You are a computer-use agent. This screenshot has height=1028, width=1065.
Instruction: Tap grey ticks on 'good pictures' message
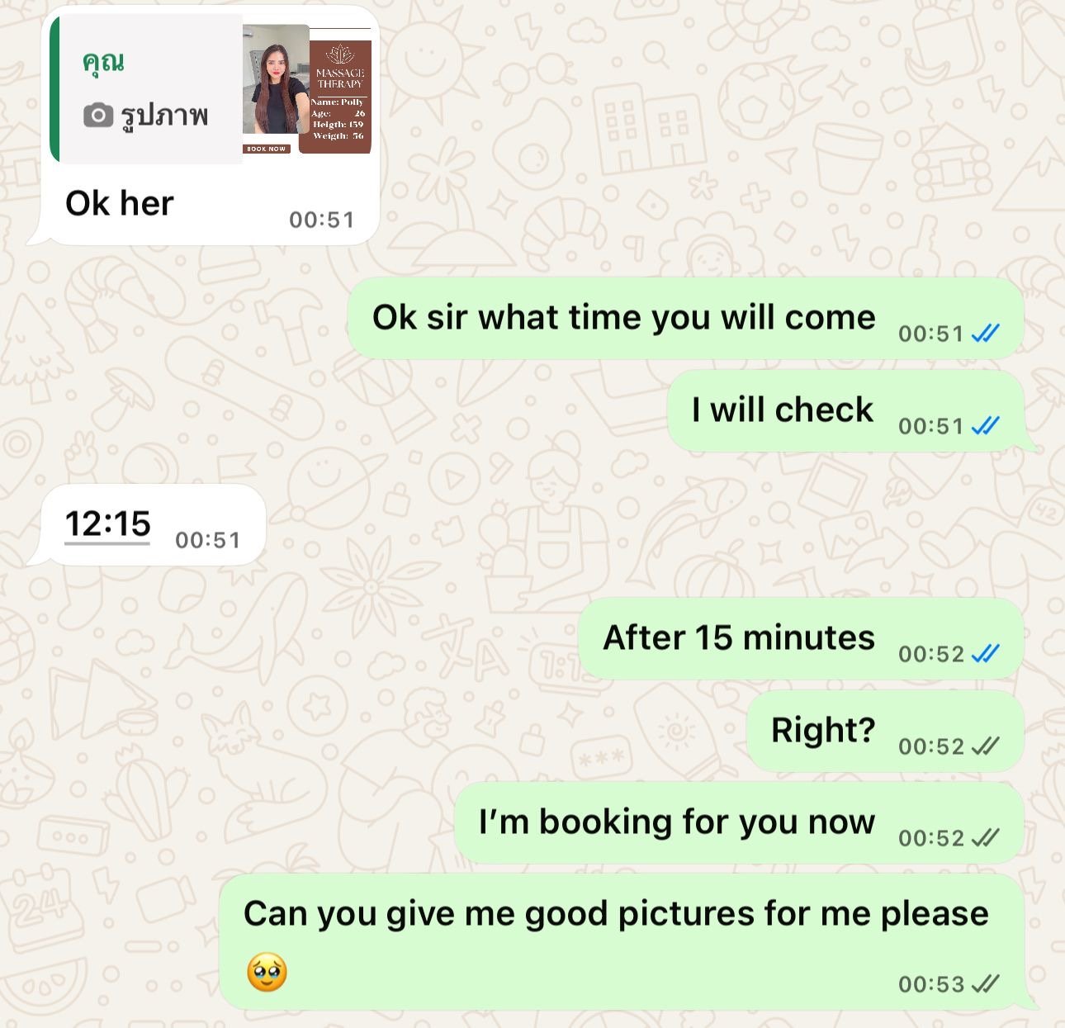coord(985,984)
